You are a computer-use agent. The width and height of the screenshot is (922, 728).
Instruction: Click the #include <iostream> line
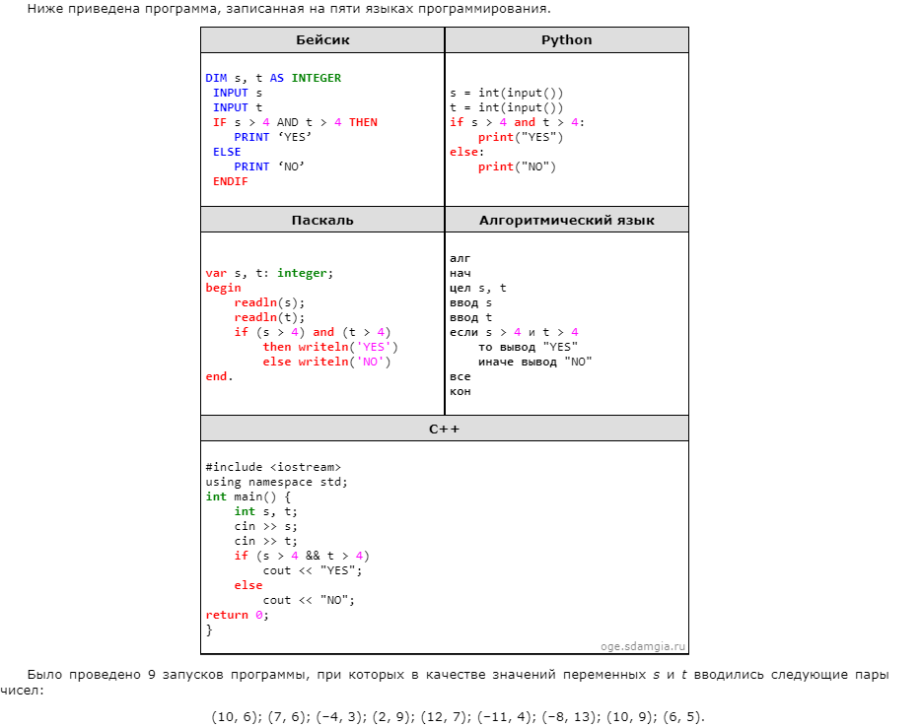pos(273,467)
